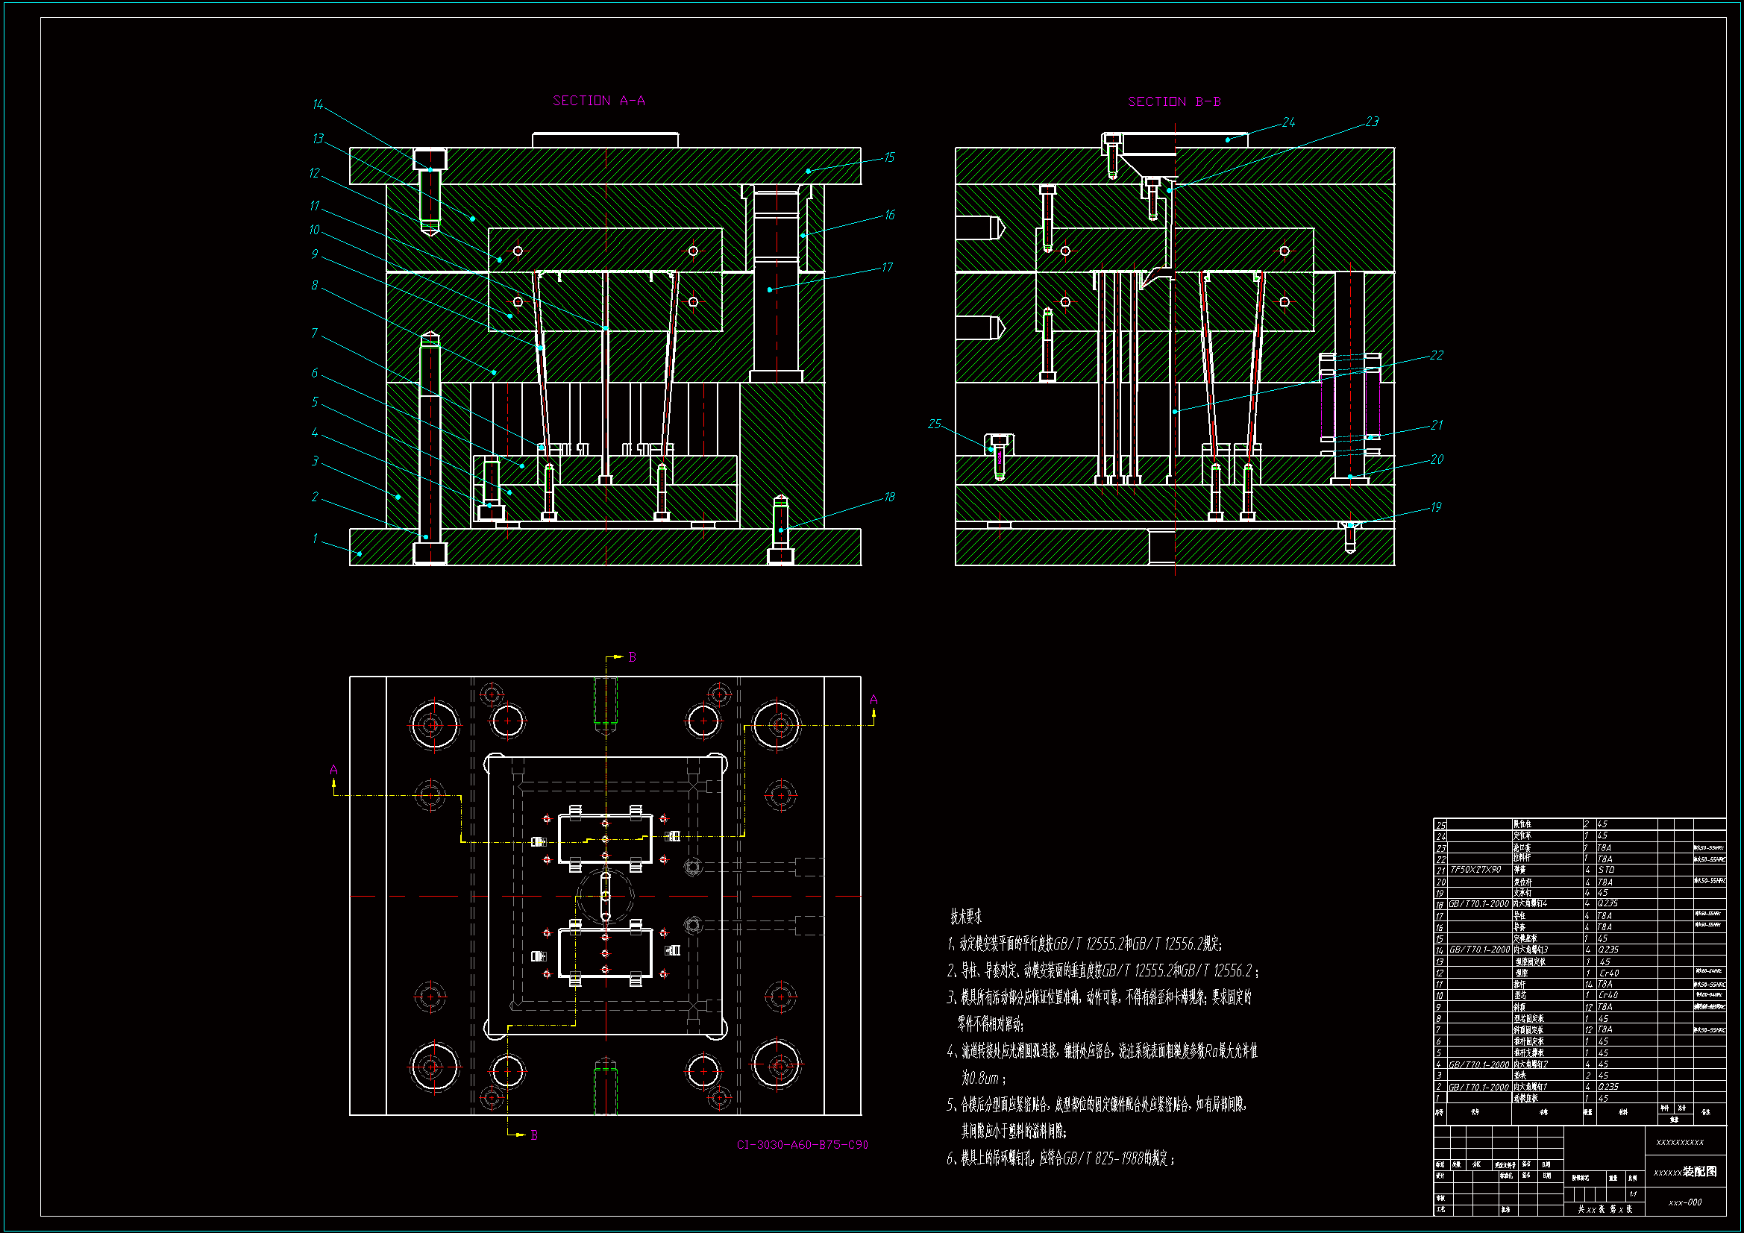This screenshot has height=1233, width=1744.
Task: Click part balloon number 18
Action: [888, 497]
